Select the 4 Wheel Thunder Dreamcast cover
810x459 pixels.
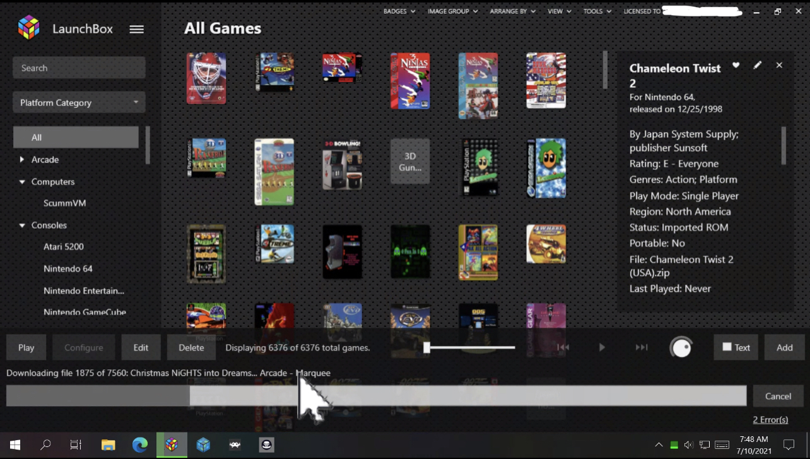coord(546,244)
